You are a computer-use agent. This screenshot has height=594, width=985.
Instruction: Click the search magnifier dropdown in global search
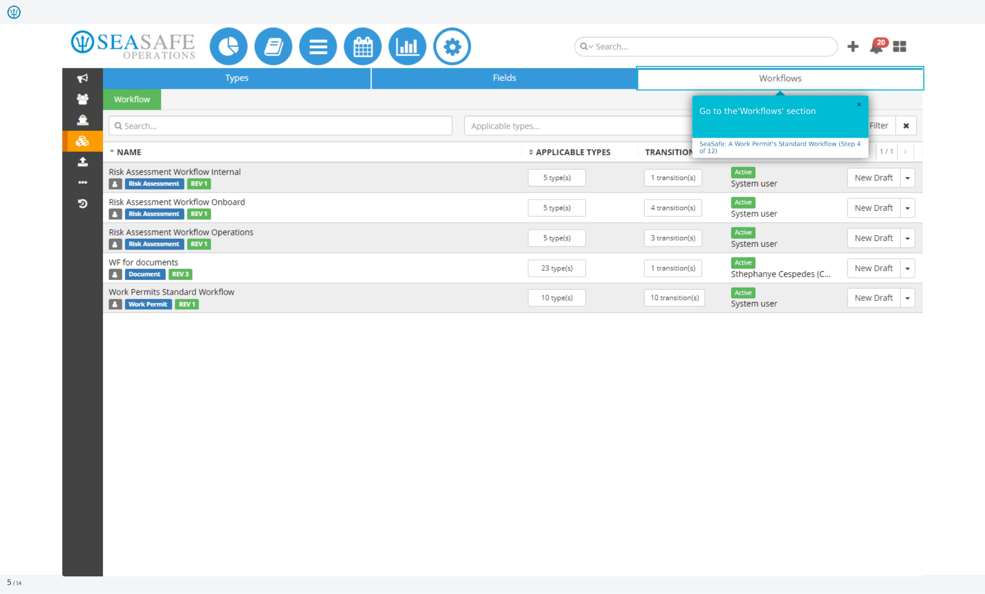[x=586, y=47]
